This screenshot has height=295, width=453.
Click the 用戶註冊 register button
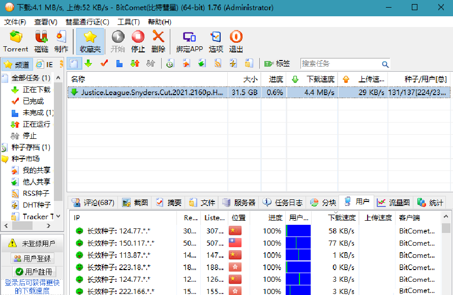click(34, 272)
